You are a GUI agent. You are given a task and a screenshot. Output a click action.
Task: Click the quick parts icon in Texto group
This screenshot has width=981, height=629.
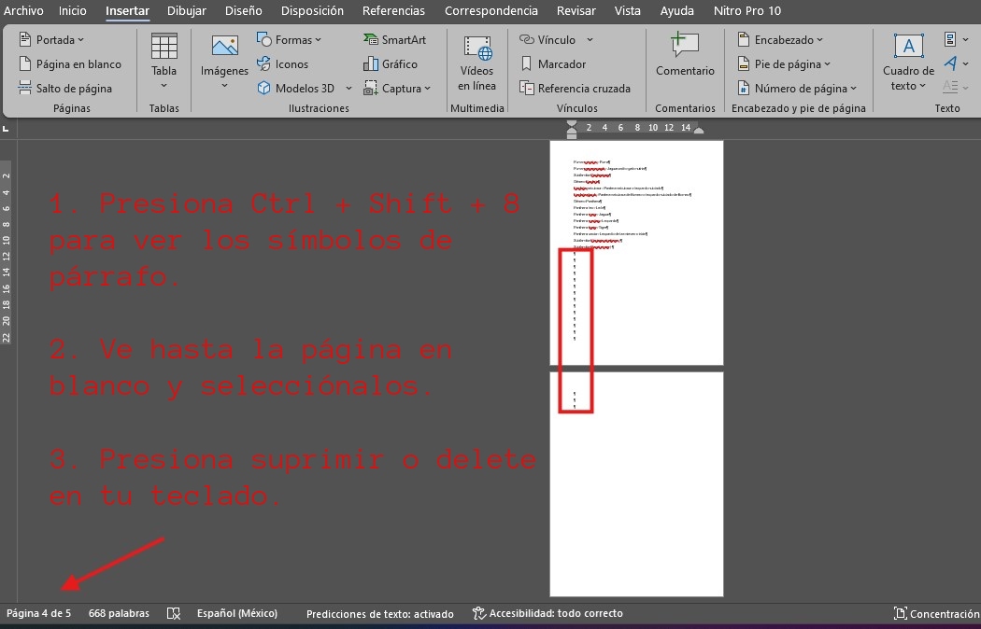pyautogui.click(x=950, y=39)
